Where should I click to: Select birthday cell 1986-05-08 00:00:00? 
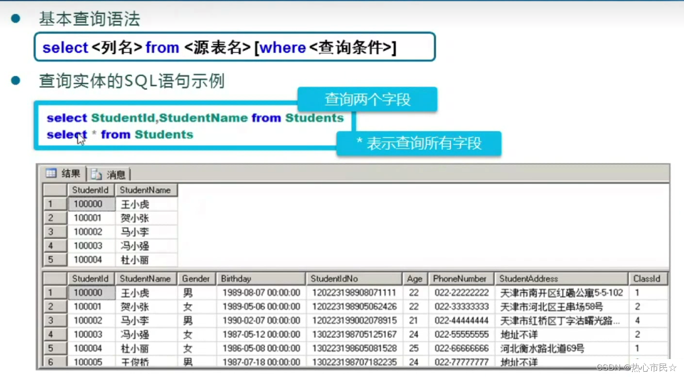click(x=261, y=348)
